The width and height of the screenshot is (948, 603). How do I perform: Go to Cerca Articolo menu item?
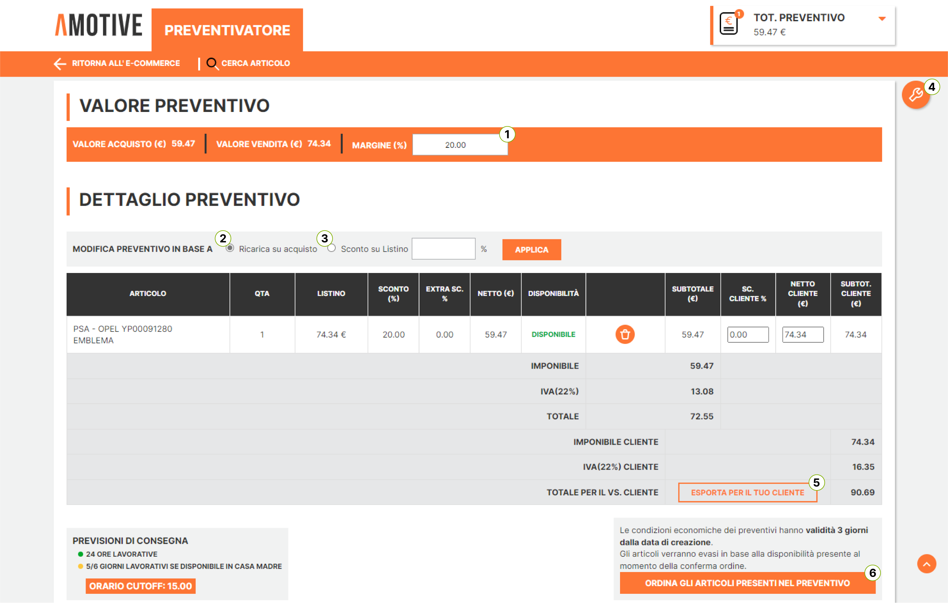[x=256, y=63]
